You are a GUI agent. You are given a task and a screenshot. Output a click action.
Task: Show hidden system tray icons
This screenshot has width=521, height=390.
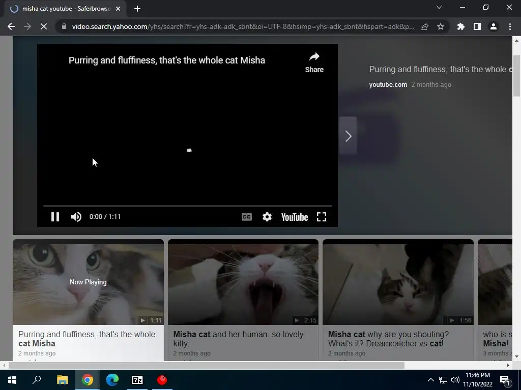point(430,380)
